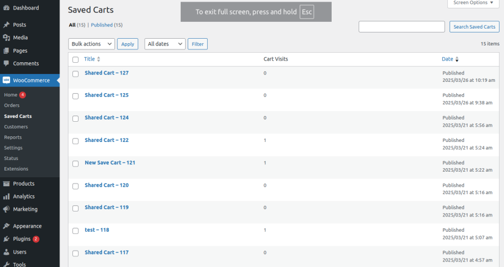The height and width of the screenshot is (267, 504).
Task: Click the Comments bubble icon
Action: [6, 63]
